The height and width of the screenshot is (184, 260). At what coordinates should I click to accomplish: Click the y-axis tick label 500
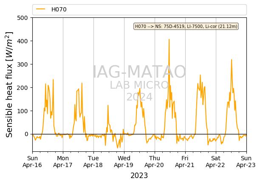point(23,18)
